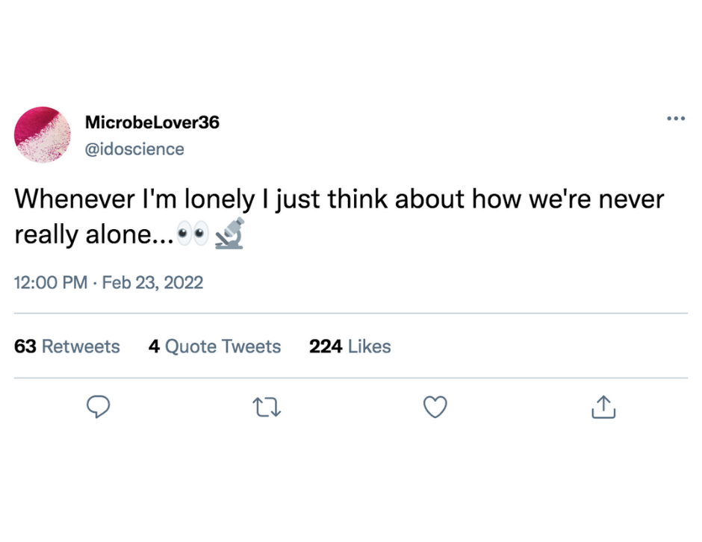
Task: Click the bold 63 retweet count number
Action: click(25, 346)
